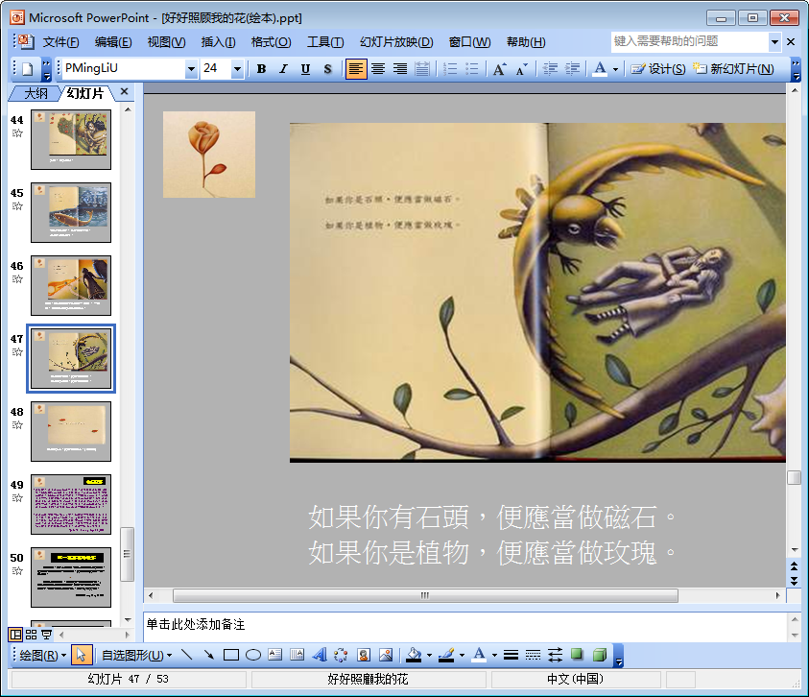Image resolution: width=809 pixels, height=697 pixels.
Task: Switch to the Slides (幻灯片) tab
Action: click(x=85, y=93)
